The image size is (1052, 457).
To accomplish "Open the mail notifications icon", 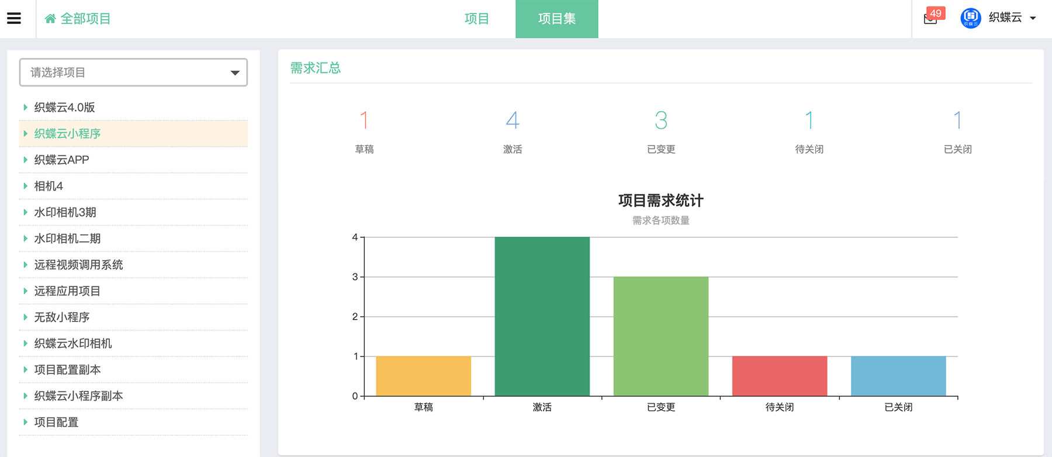I will point(930,19).
